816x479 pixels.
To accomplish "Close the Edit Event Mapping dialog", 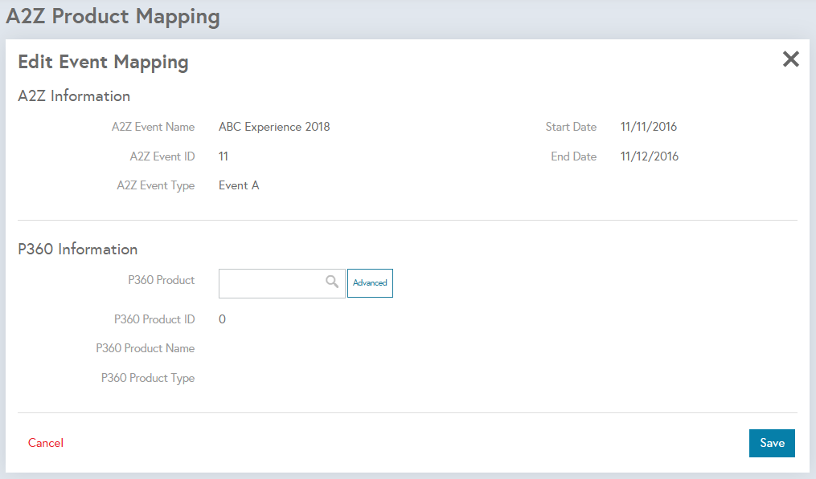I will click(x=790, y=59).
